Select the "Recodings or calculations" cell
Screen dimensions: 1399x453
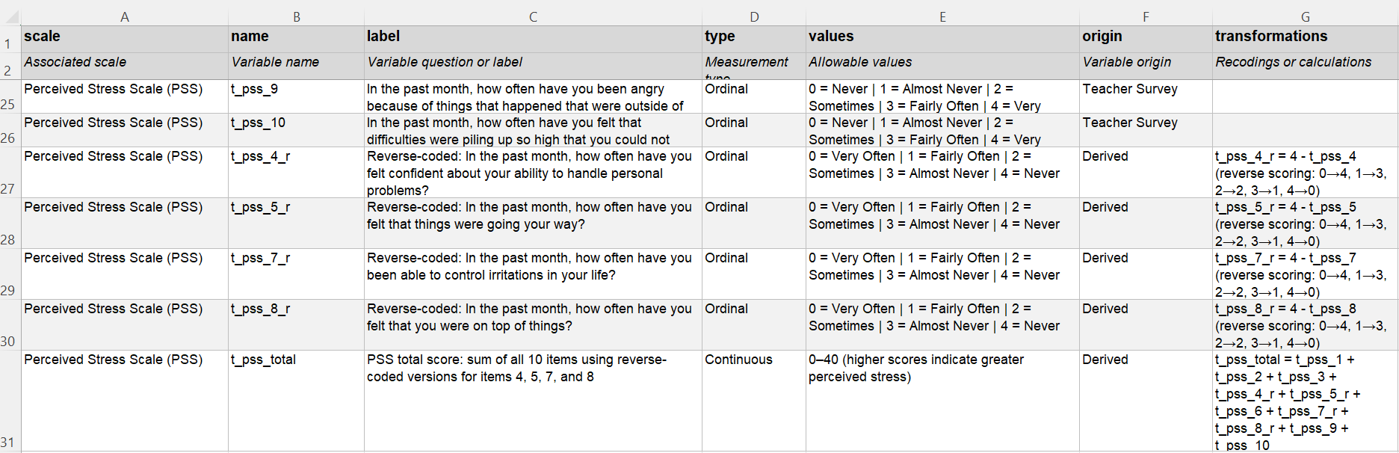(1305, 63)
